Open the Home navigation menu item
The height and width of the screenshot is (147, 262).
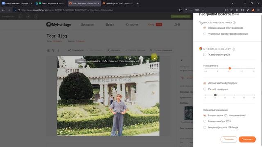click(87, 24)
